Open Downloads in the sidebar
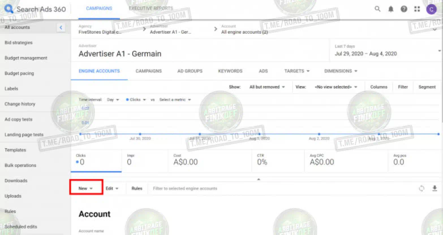The width and height of the screenshot is (443, 235). click(16, 181)
